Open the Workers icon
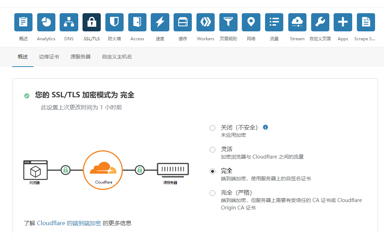Screen dimensions: 384x233 205,22
